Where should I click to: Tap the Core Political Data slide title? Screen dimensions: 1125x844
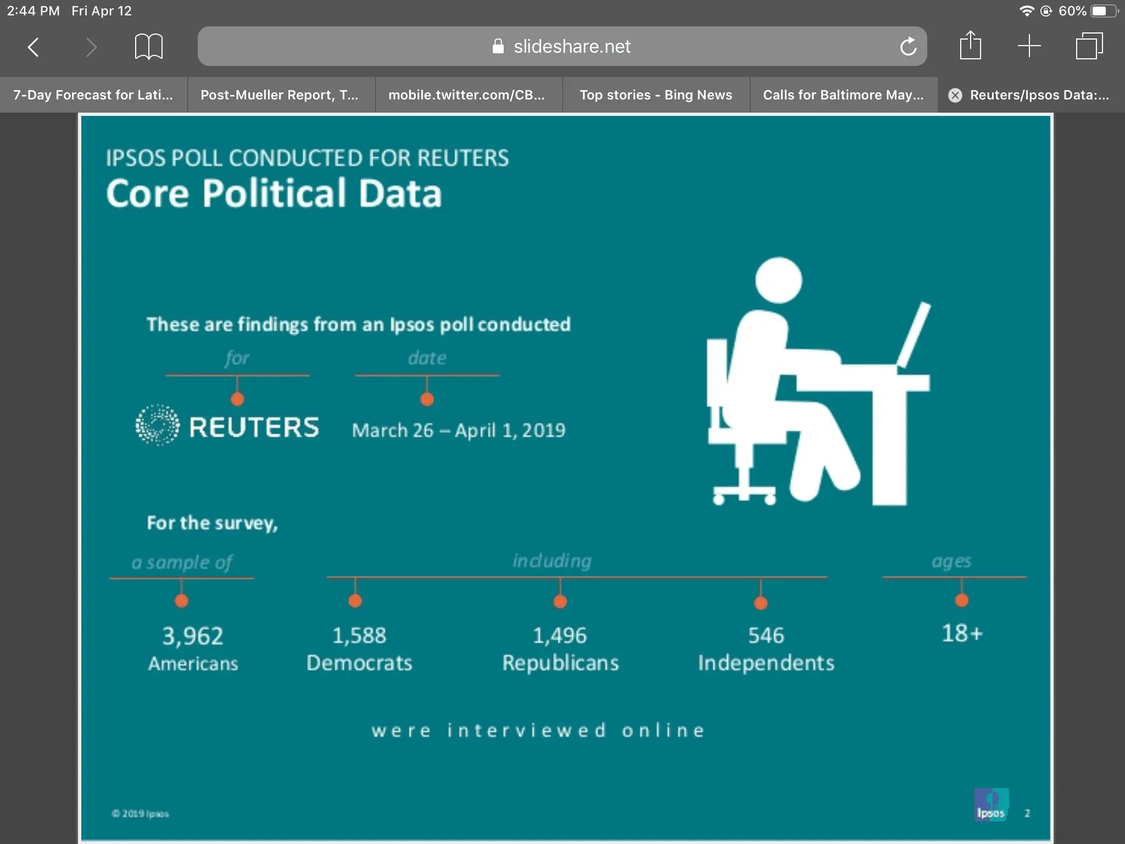[274, 193]
